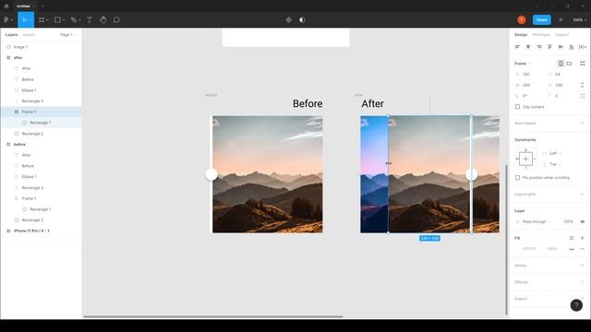
Task: Add a Layout grid with plus
Action: (583, 195)
